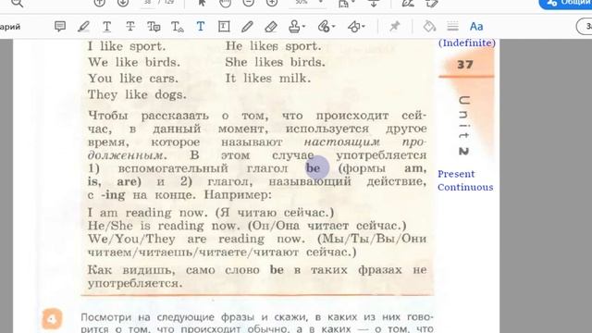Open the line thickness control

tap(452, 27)
